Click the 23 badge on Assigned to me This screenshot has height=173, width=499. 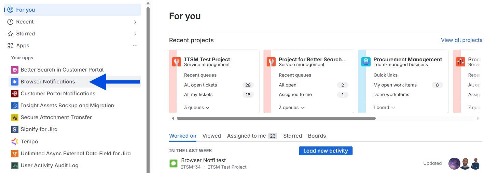coord(273,136)
